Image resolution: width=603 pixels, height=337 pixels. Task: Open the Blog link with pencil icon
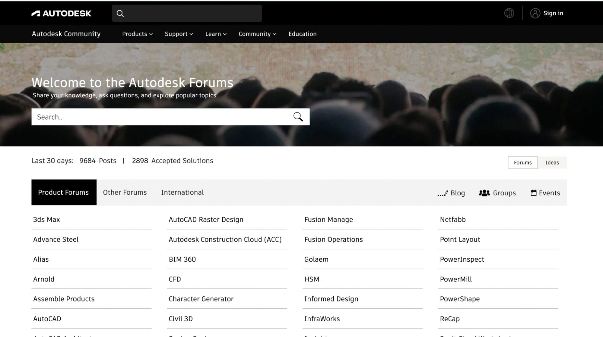tap(451, 193)
